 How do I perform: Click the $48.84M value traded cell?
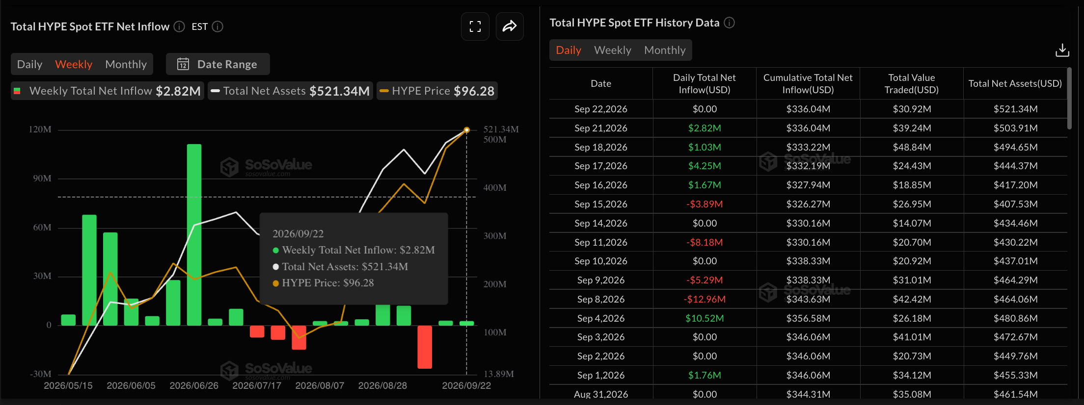(912, 147)
